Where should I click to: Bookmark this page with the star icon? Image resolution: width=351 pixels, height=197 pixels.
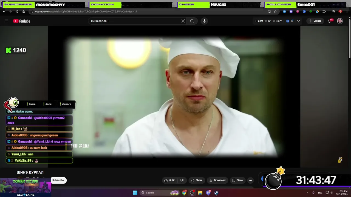(275, 11)
